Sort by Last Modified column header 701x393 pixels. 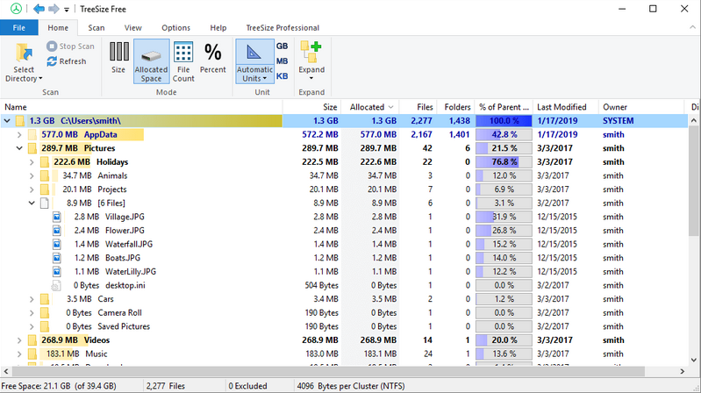tap(566, 107)
